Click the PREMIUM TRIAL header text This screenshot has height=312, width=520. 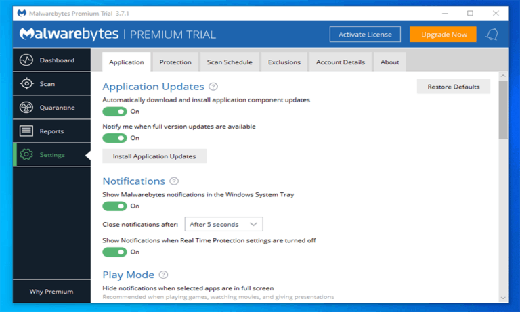pyautogui.click(x=173, y=35)
